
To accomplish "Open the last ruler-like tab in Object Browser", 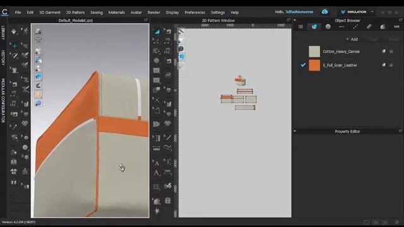I will click(396, 26).
